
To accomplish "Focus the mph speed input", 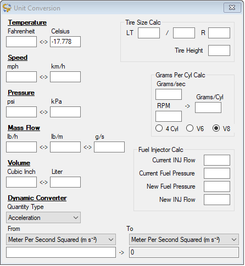I will tap(21, 77).
